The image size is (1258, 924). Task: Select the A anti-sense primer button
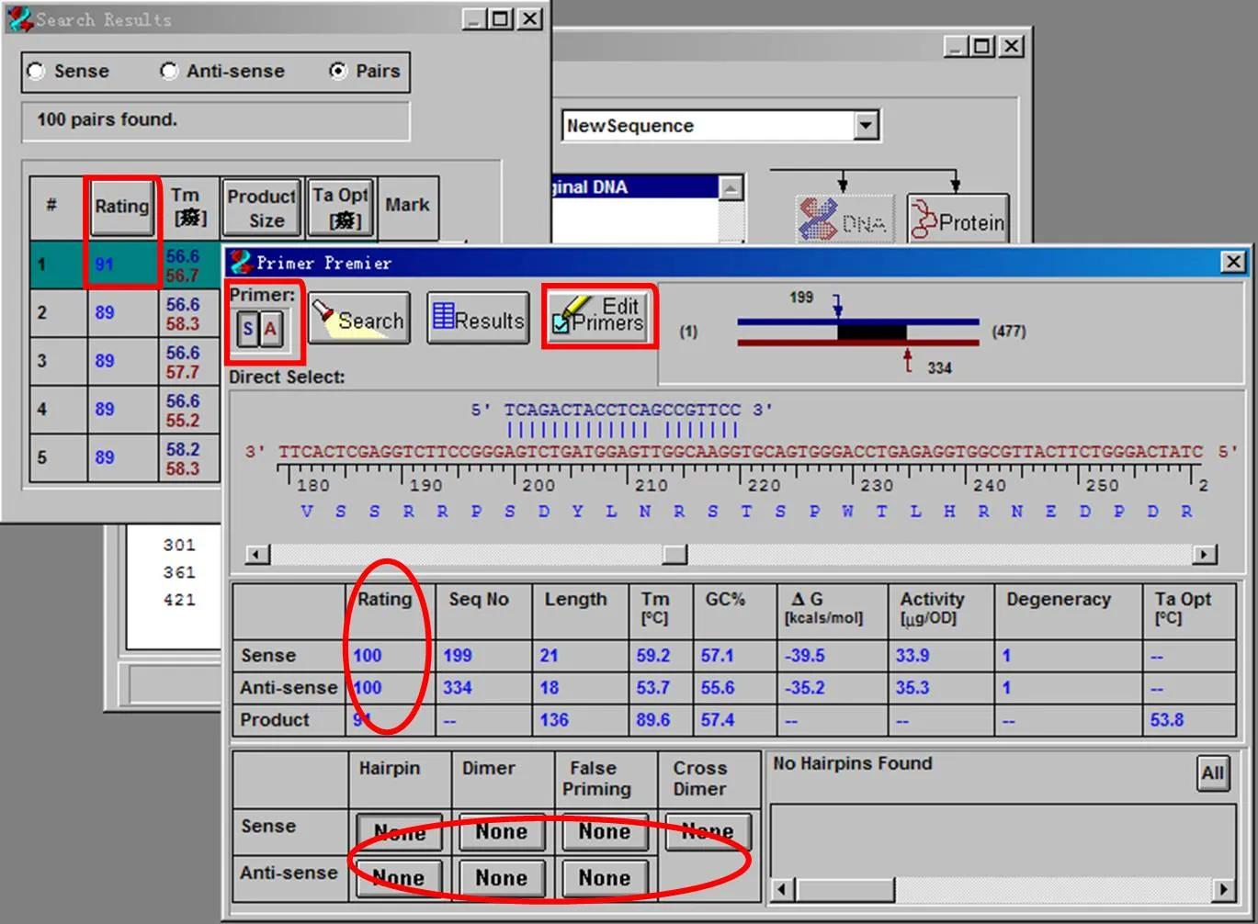pos(270,329)
